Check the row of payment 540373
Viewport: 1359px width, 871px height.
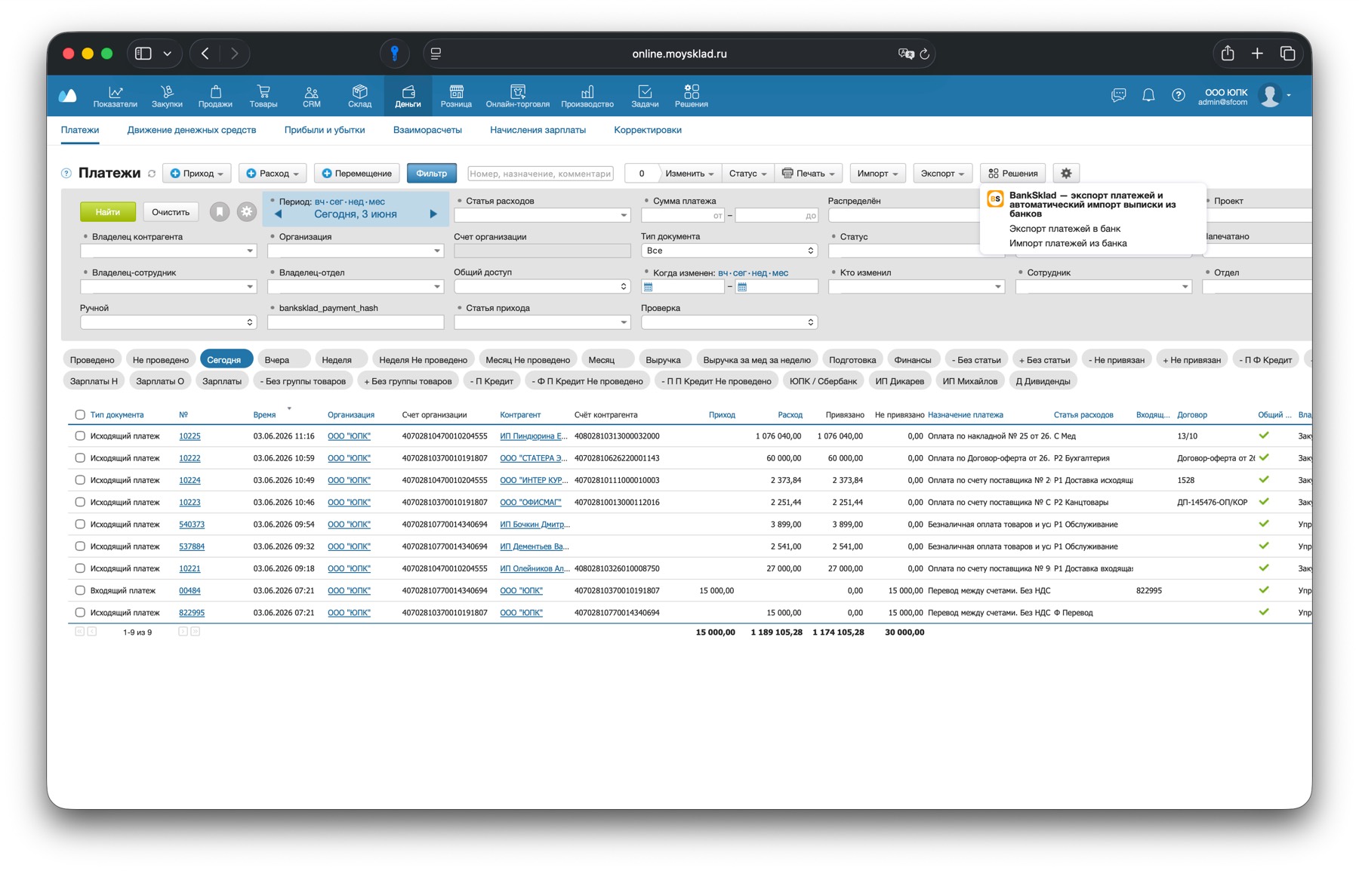pyautogui.click(x=80, y=524)
